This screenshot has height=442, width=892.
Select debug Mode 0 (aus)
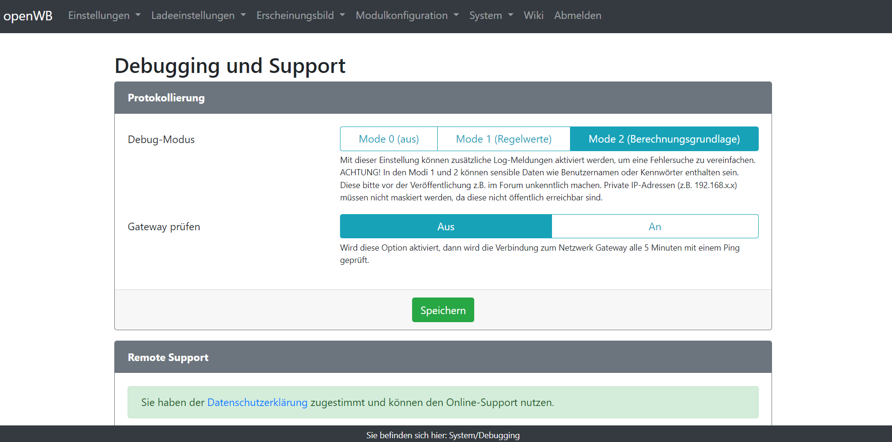click(x=388, y=139)
